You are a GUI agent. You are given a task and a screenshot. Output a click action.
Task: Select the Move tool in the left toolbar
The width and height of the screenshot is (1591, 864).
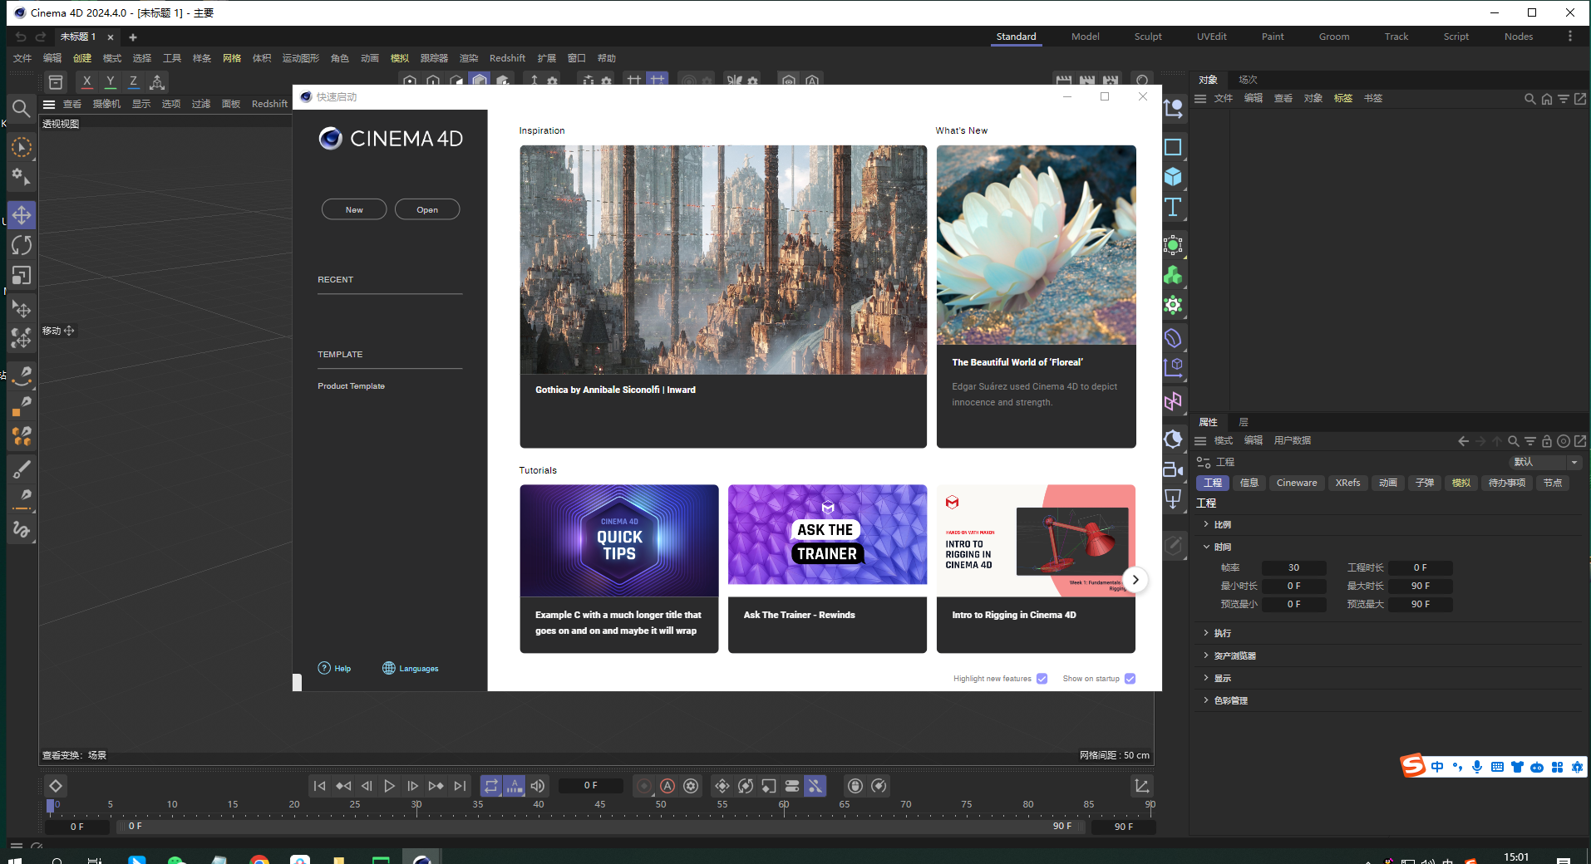22,214
